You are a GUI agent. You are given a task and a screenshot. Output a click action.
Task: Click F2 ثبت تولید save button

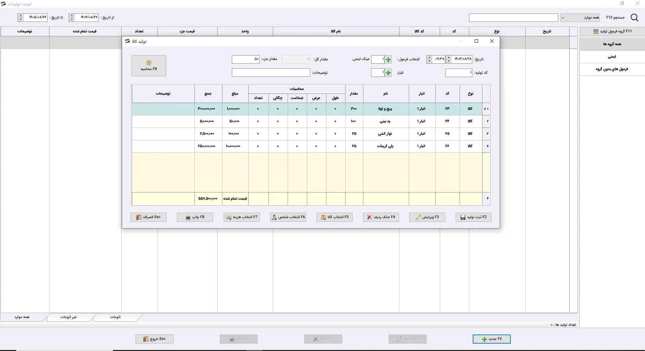coord(473,217)
